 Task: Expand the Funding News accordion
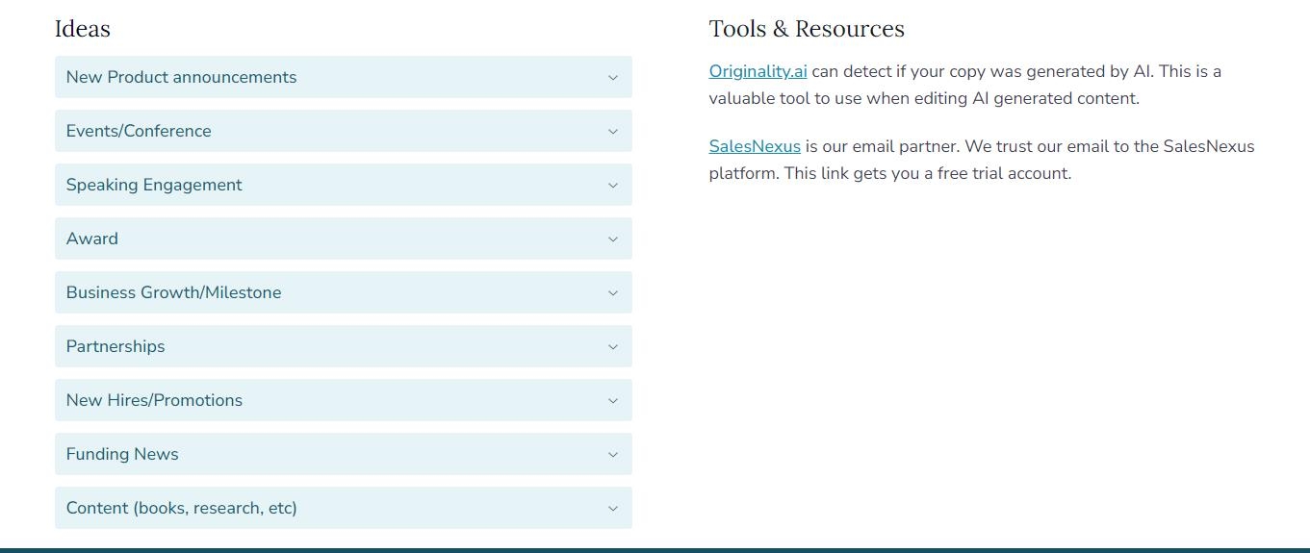pyautogui.click(x=343, y=454)
